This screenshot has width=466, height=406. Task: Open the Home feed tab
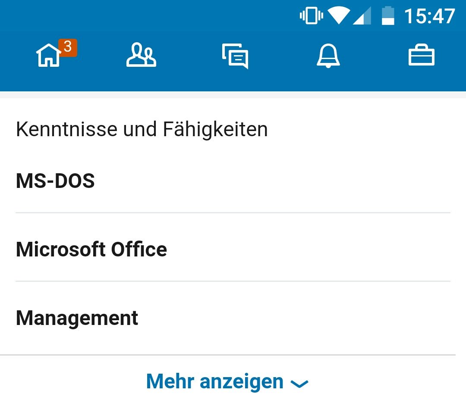[48, 55]
